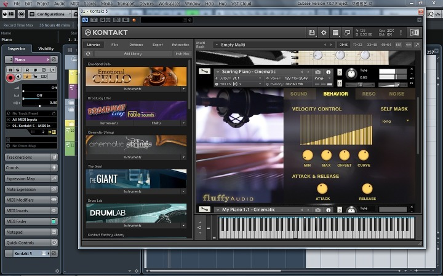
Task: Collapse all rack instruments with minimize icon
Action: [417, 45]
